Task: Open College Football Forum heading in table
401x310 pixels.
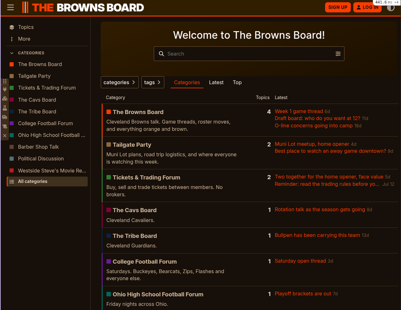Action: coord(145,261)
